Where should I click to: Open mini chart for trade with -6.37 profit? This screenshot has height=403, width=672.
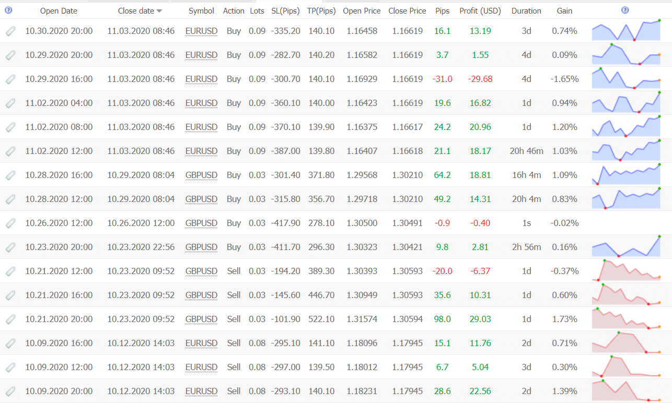(626, 270)
